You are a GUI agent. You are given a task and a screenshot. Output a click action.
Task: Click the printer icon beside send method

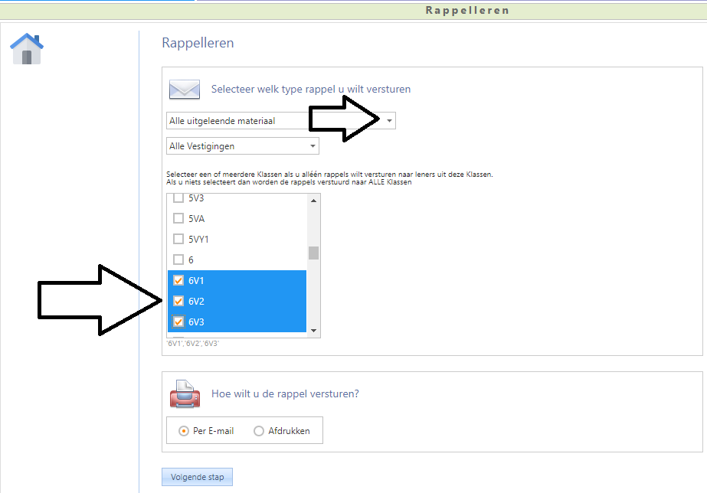(x=184, y=394)
